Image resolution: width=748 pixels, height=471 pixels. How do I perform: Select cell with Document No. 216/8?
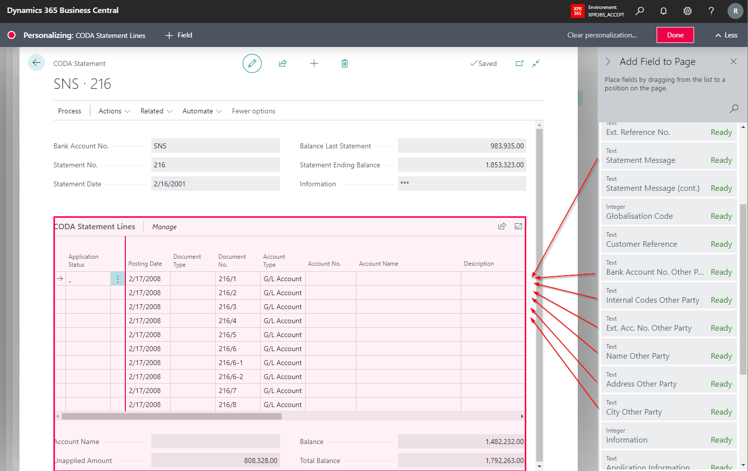[x=238, y=405]
